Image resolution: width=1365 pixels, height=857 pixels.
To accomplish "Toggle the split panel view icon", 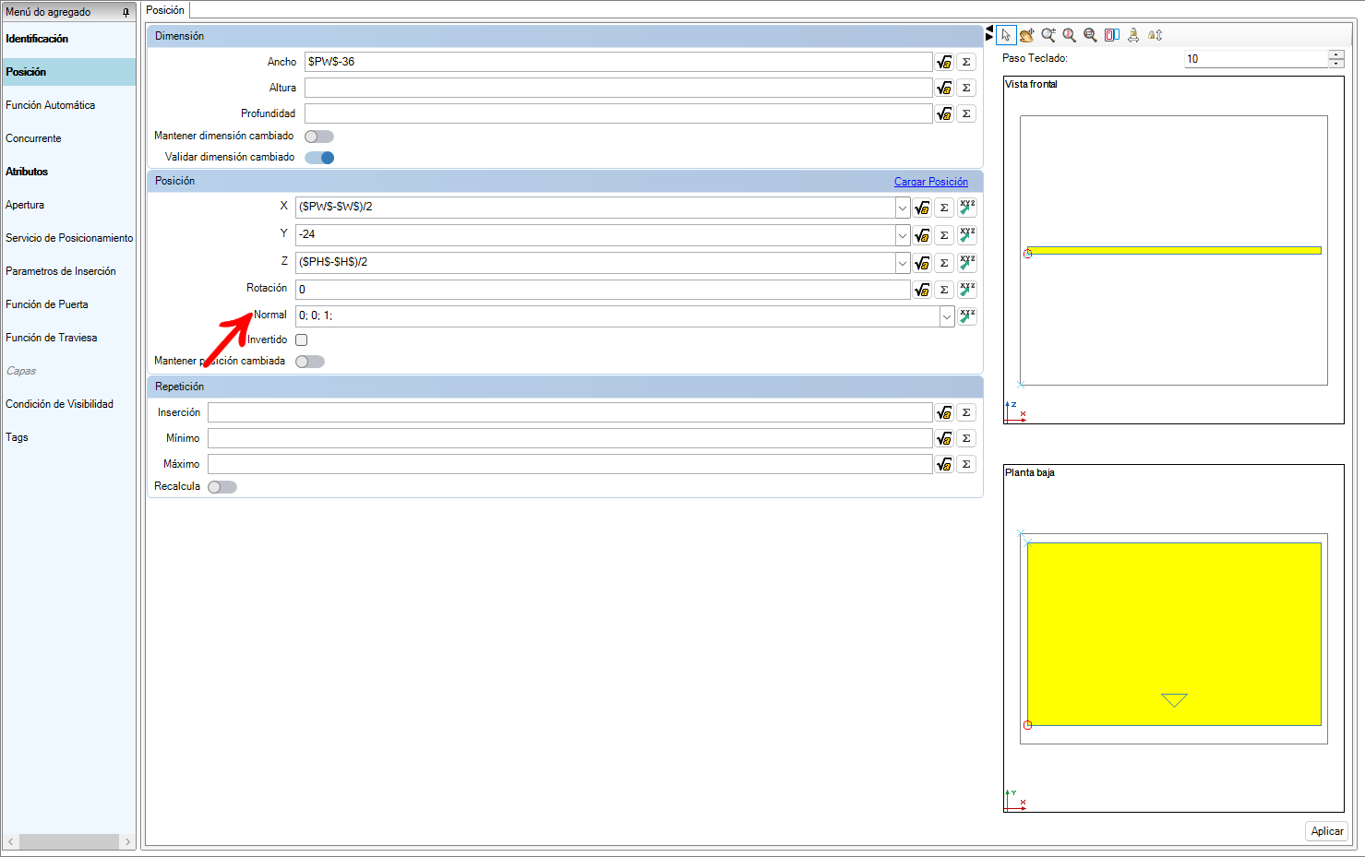I will [1112, 35].
